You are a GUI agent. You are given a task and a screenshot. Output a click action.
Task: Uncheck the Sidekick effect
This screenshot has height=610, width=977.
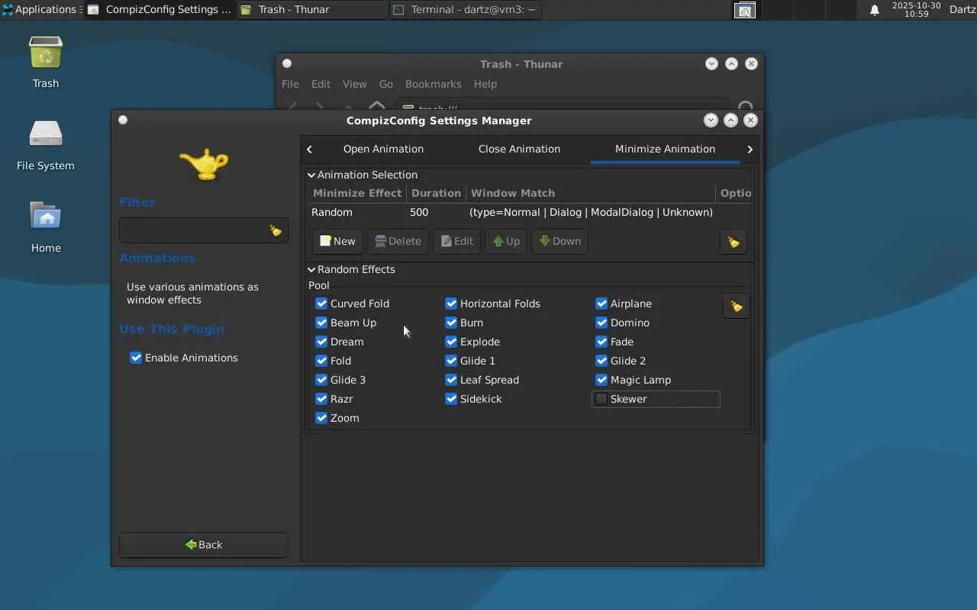pos(451,399)
